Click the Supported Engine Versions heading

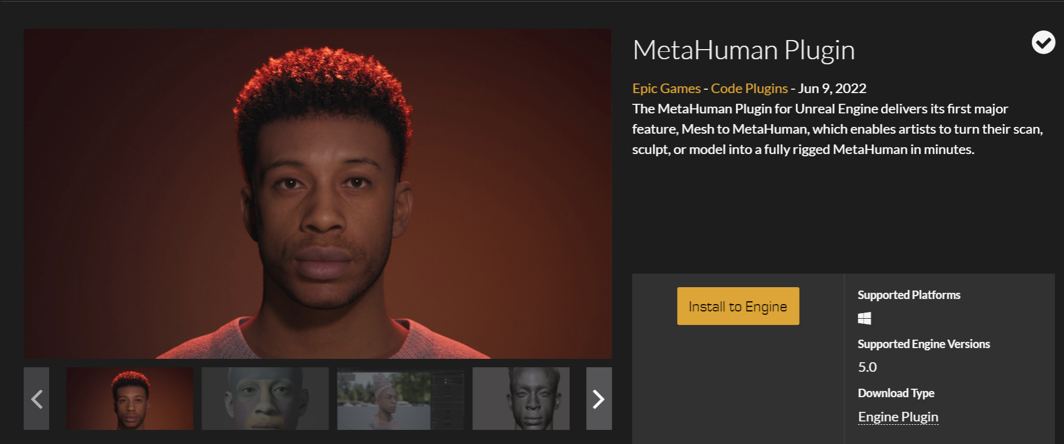(923, 344)
